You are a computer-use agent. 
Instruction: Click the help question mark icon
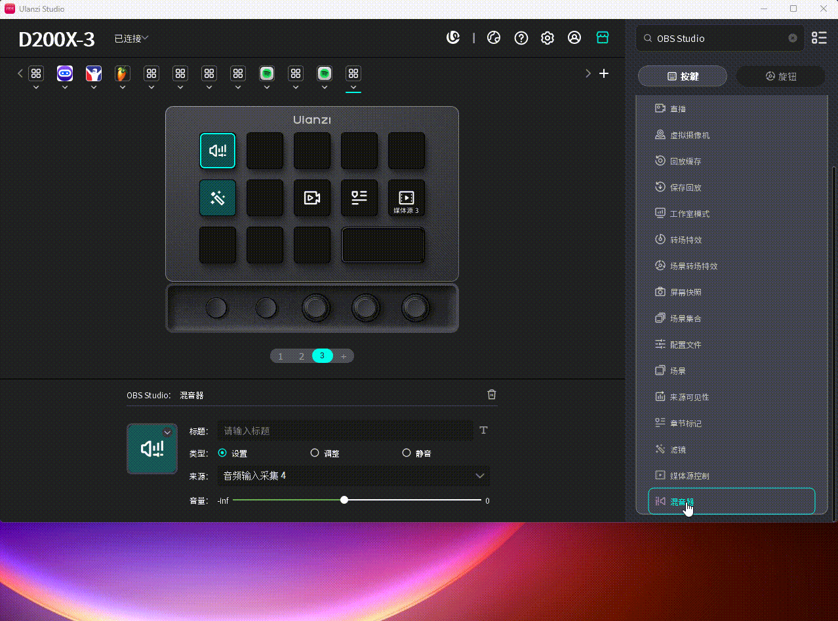click(521, 38)
